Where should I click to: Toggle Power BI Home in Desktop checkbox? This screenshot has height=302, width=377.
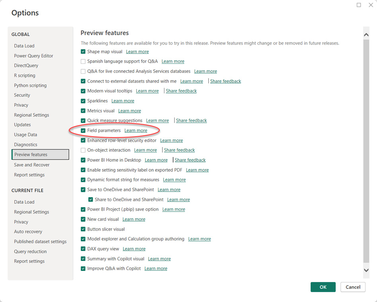point(83,160)
